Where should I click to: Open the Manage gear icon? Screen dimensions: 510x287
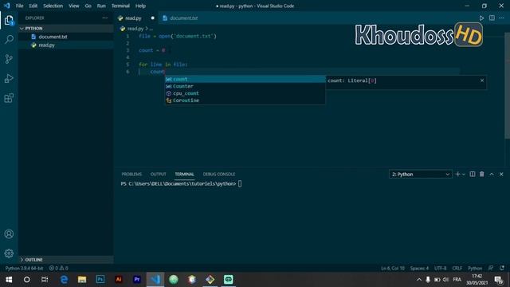pyautogui.click(x=9, y=254)
